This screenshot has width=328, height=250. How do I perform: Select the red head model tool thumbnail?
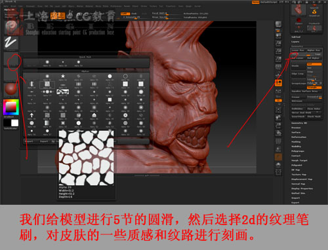click(298, 10)
